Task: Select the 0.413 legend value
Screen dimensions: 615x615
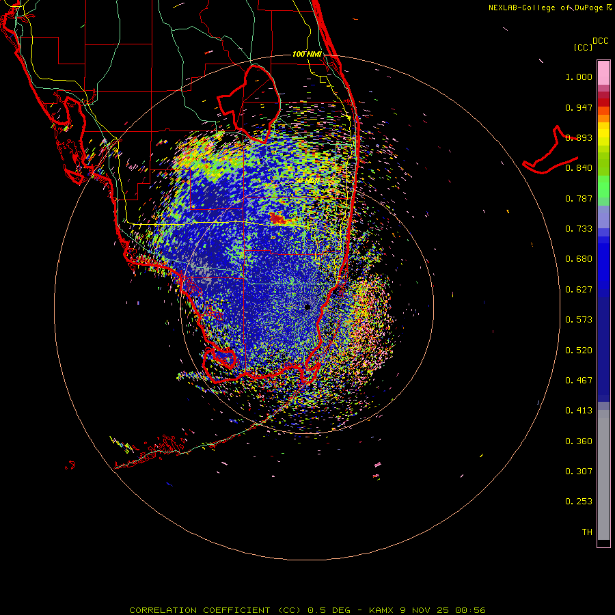Action: (x=579, y=411)
